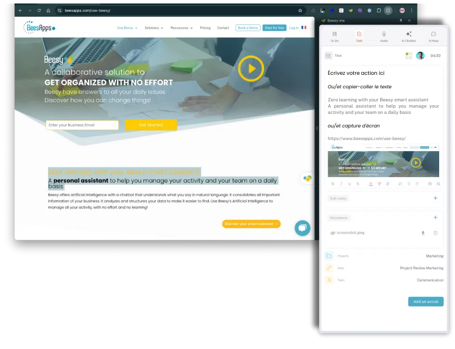This screenshot has height=349, width=455.
Task: Open the live chat bubble
Action: coord(303,228)
